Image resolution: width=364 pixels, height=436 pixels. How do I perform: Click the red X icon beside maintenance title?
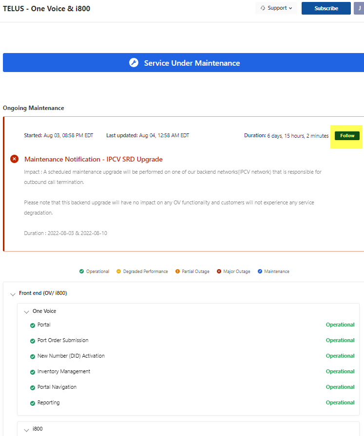15,159
